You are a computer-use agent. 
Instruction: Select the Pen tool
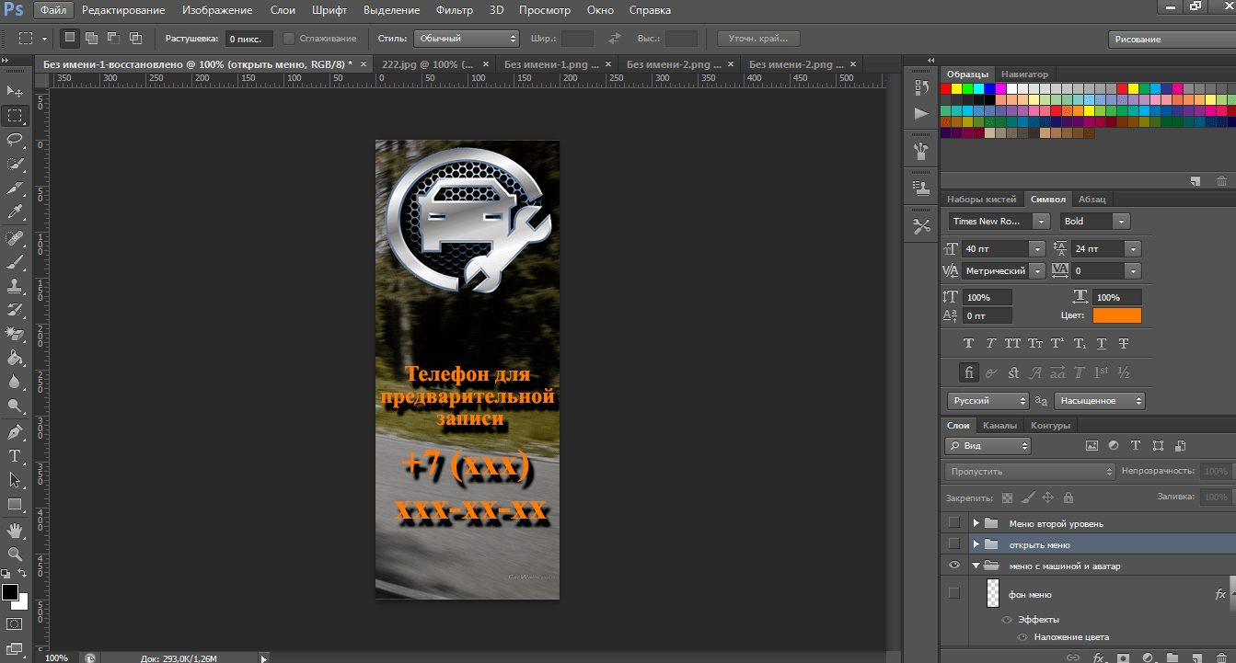click(x=15, y=431)
